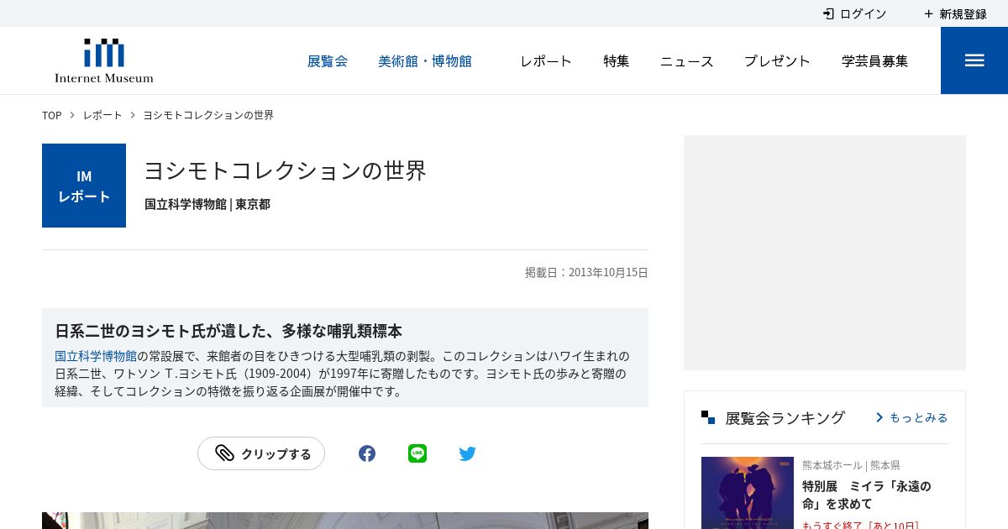Image resolution: width=1008 pixels, height=529 pixels.
Task: Click the chevron beside もっとみる
Action: click(879, 417)
